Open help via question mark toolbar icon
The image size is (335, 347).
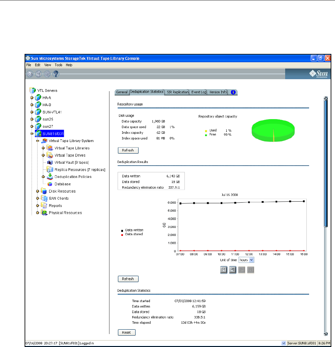[x=56, y=74]
